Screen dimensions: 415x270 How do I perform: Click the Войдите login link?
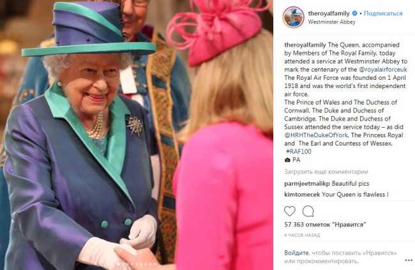click(x=296, y=253)
